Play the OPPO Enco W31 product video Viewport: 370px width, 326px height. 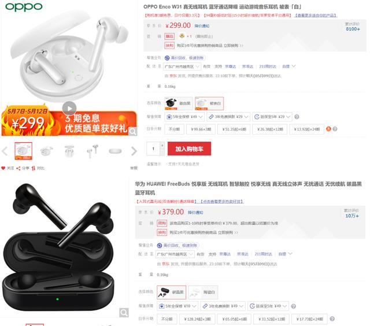[69, 108]
